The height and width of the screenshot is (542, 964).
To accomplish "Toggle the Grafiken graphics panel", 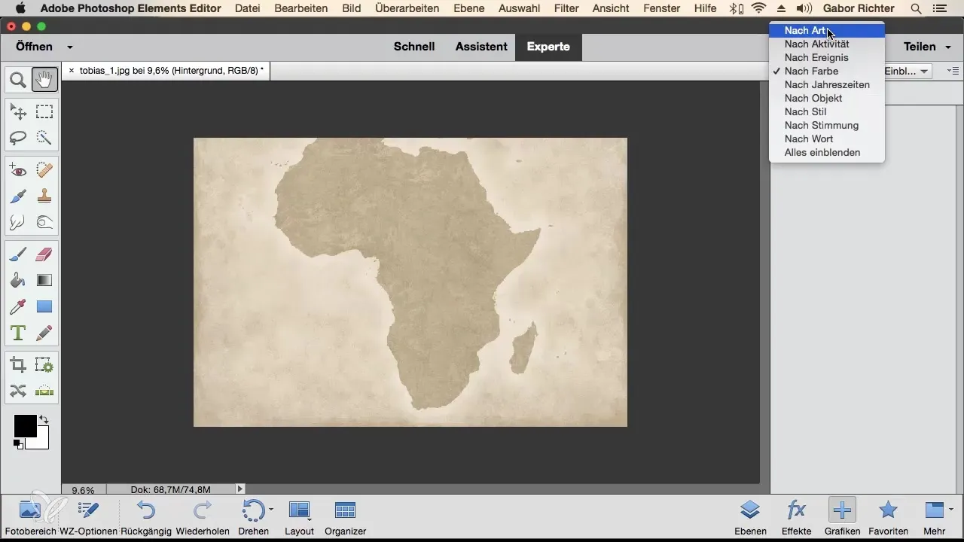I will (x=842, y=516).
